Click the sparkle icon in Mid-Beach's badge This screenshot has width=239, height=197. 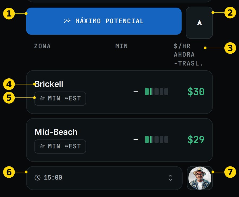coord(42,146)
